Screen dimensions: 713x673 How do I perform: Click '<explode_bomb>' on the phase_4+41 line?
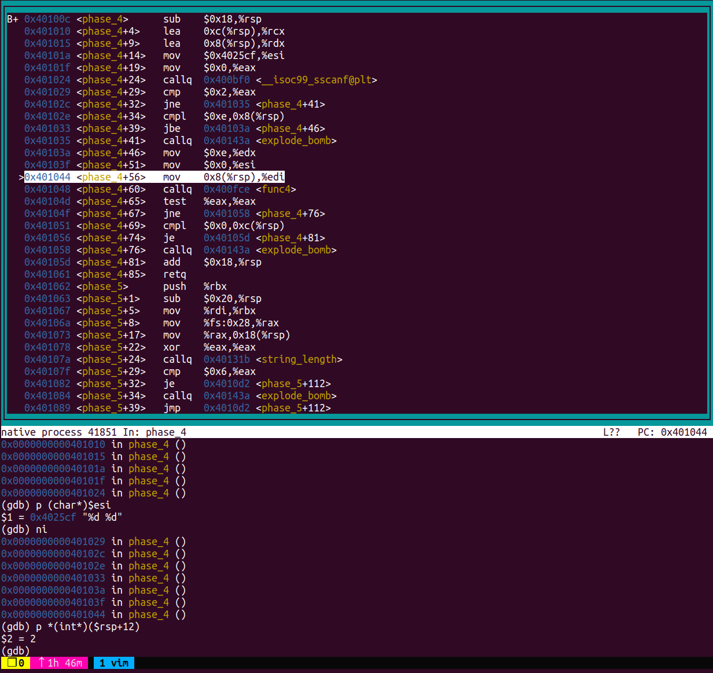tap(296, 141)
